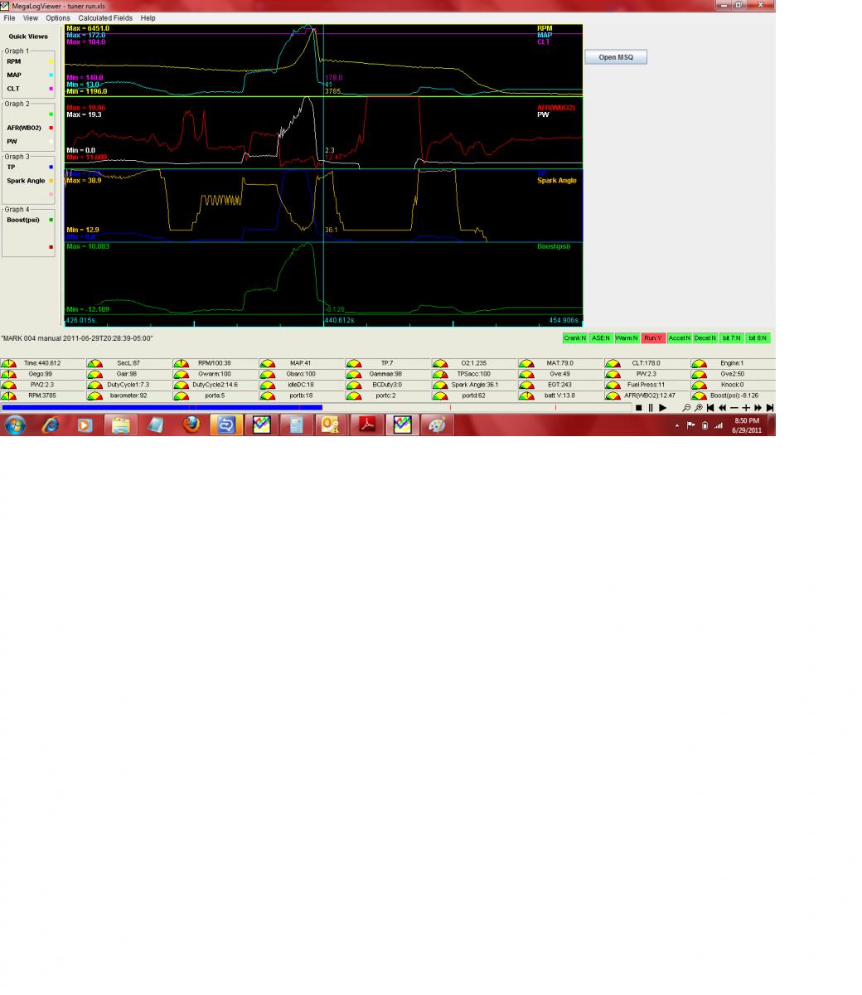The image size is (862, 995).
Task: Jump to beginning of the log
Action: pyautogui.click(x=710, y=408)
